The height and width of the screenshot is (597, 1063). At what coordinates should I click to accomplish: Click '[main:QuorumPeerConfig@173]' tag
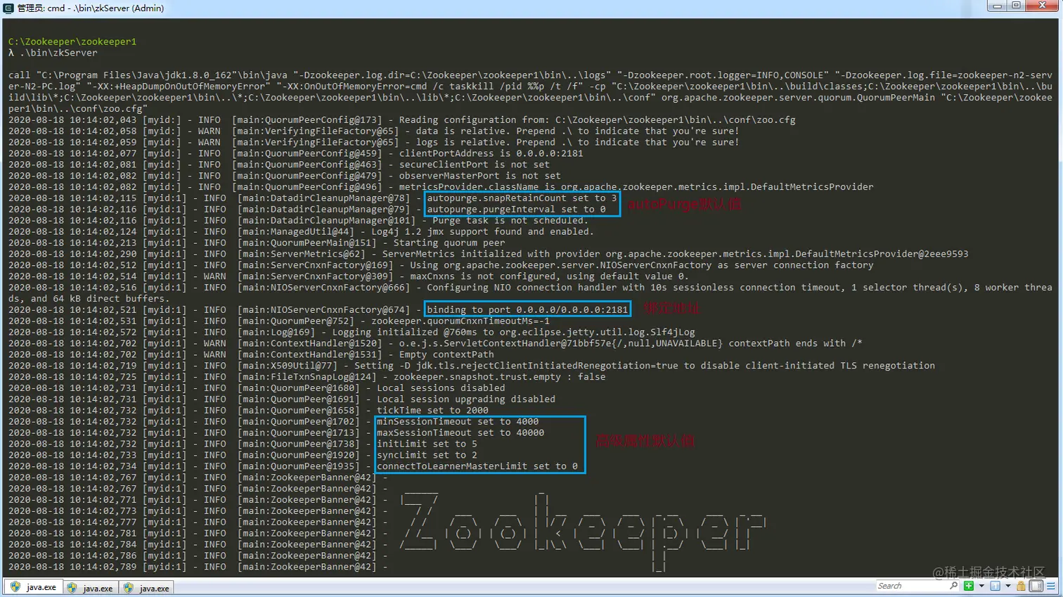[307, 120]
